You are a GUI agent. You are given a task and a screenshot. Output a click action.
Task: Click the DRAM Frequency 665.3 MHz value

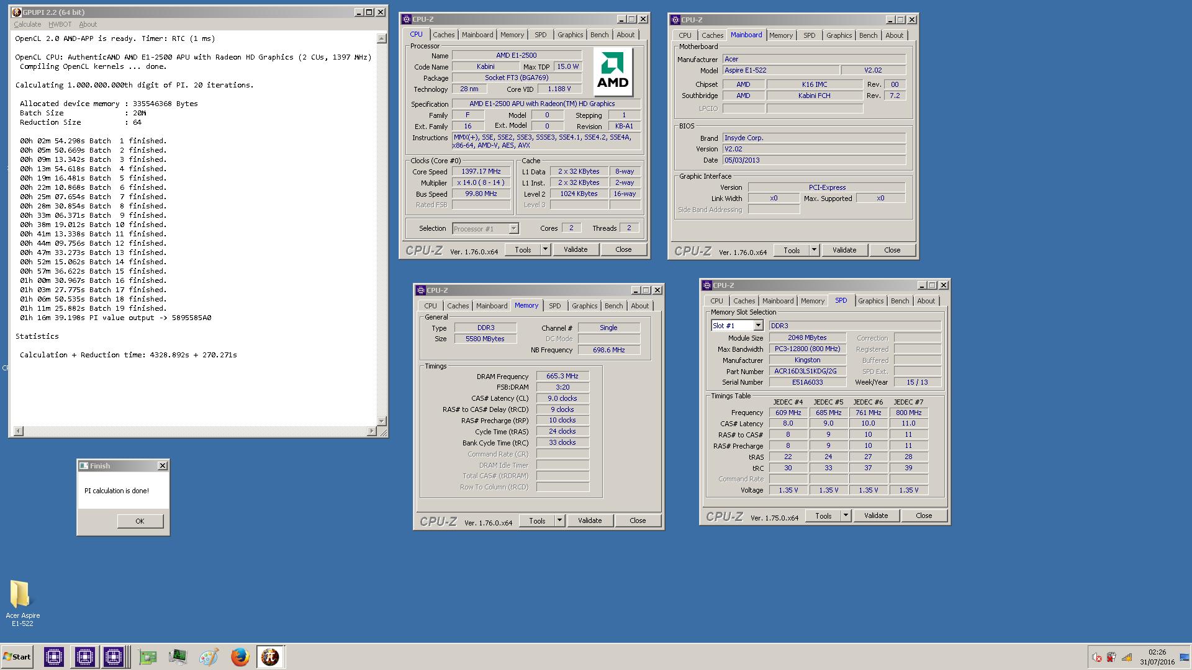[562, 377]
